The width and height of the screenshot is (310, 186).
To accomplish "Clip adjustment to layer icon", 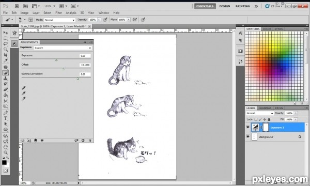I will click(x=36, y=141).
